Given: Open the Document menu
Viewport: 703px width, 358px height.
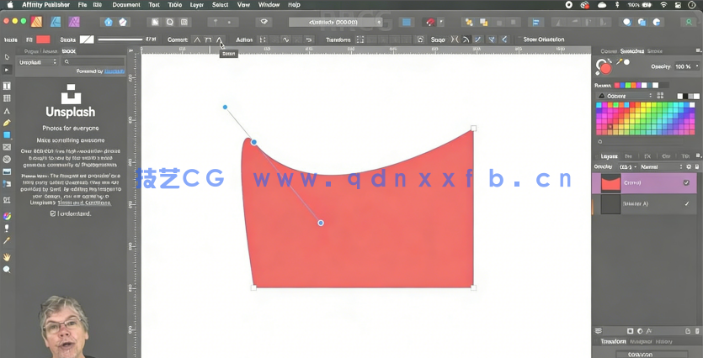Looking at the screenshot, I should (126, 5).
